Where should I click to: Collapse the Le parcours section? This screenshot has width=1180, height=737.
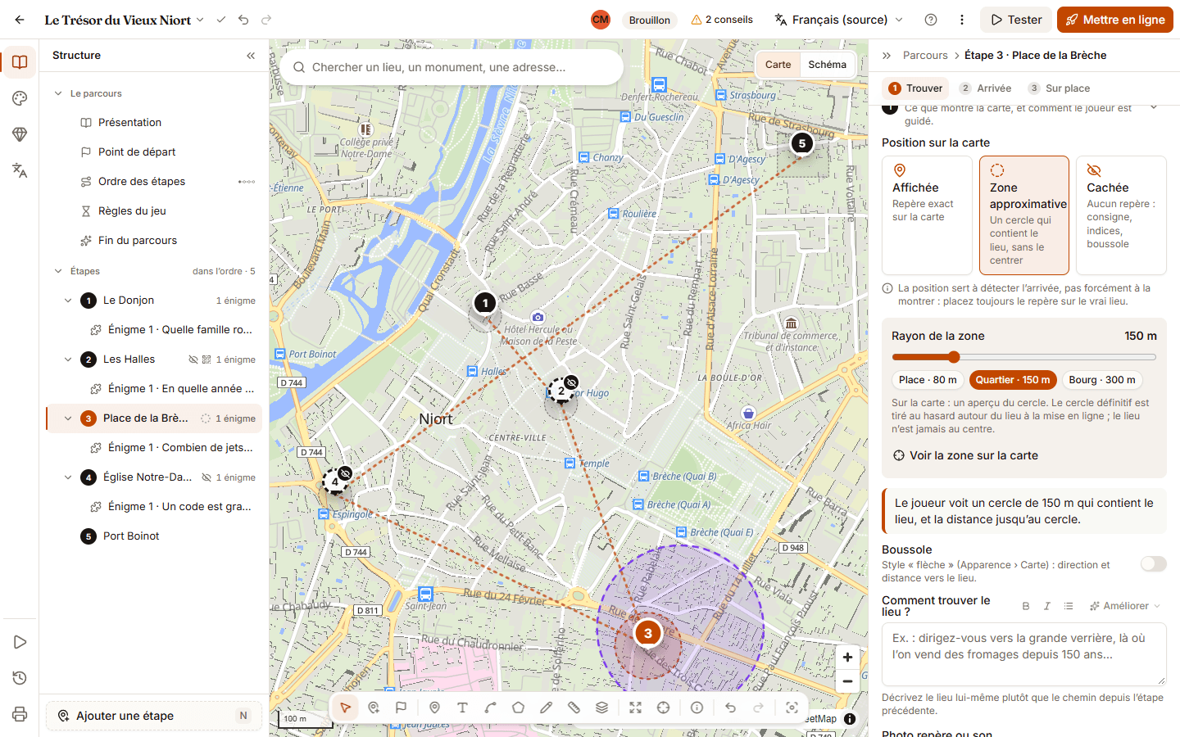tap(58, 93)
